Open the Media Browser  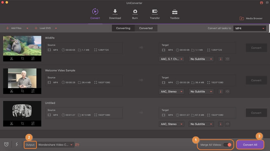[251, 18]
